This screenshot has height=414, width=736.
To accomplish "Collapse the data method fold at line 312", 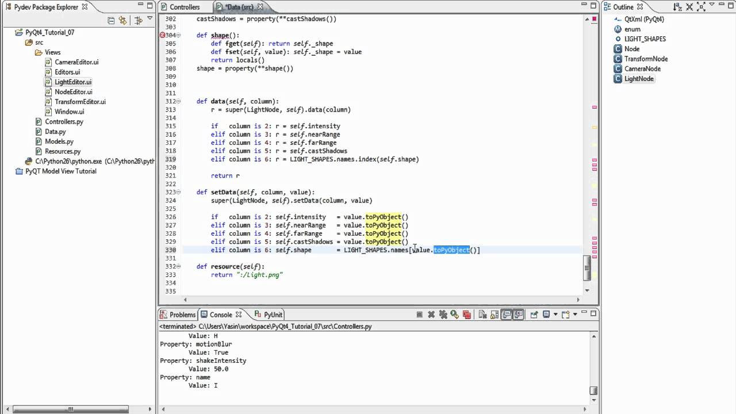I will (x=179, y=101).
